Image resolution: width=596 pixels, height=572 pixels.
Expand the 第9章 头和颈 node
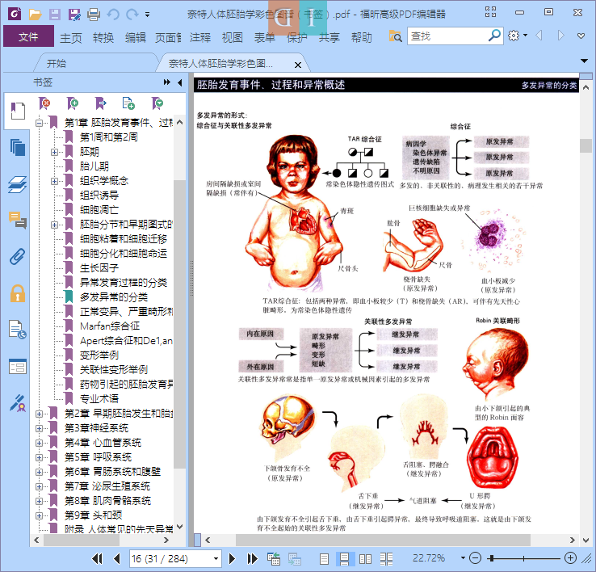coord(39,515)
